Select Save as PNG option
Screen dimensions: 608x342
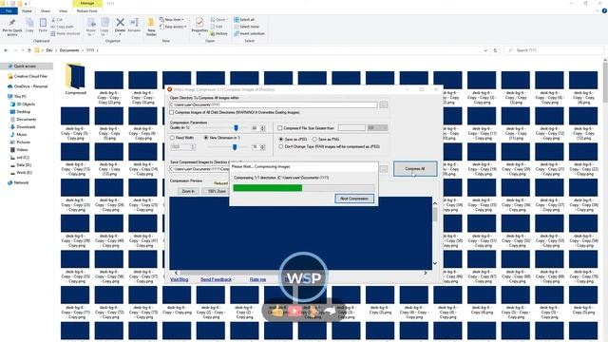coord(314,139)
